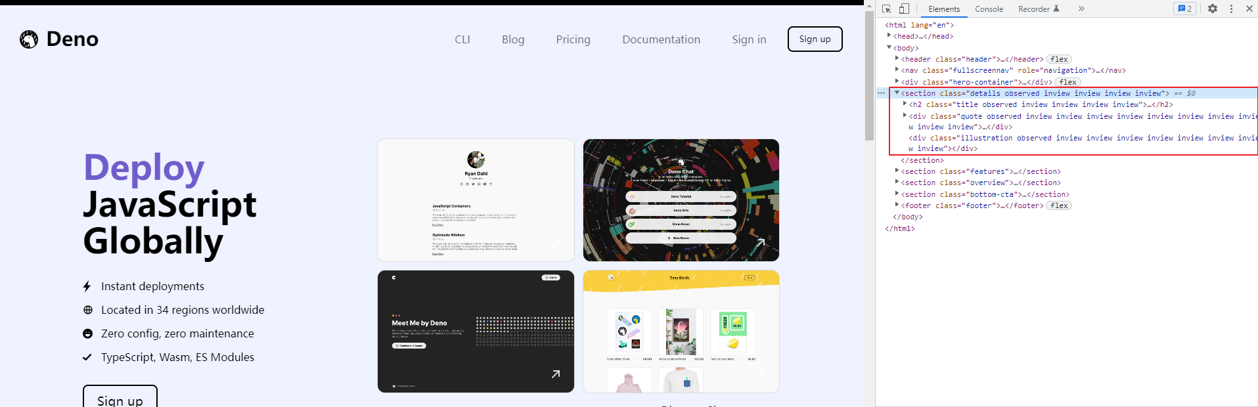
Task: Toggle flex badge on footer element
Action: [x=1059, y=205]
